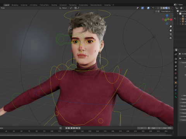The height and width of the screenshot is (139, 186).
Task: Click timeline Start frame field
Action: pos(156,128)
